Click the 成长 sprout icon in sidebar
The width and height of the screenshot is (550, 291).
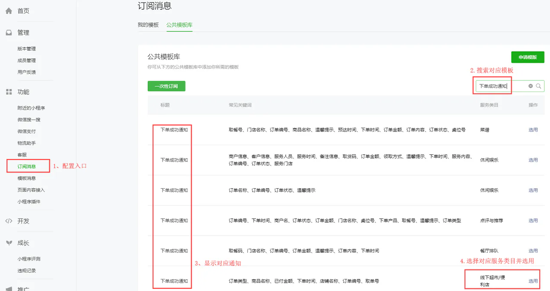pyautogui.click(x=9, y=243)
